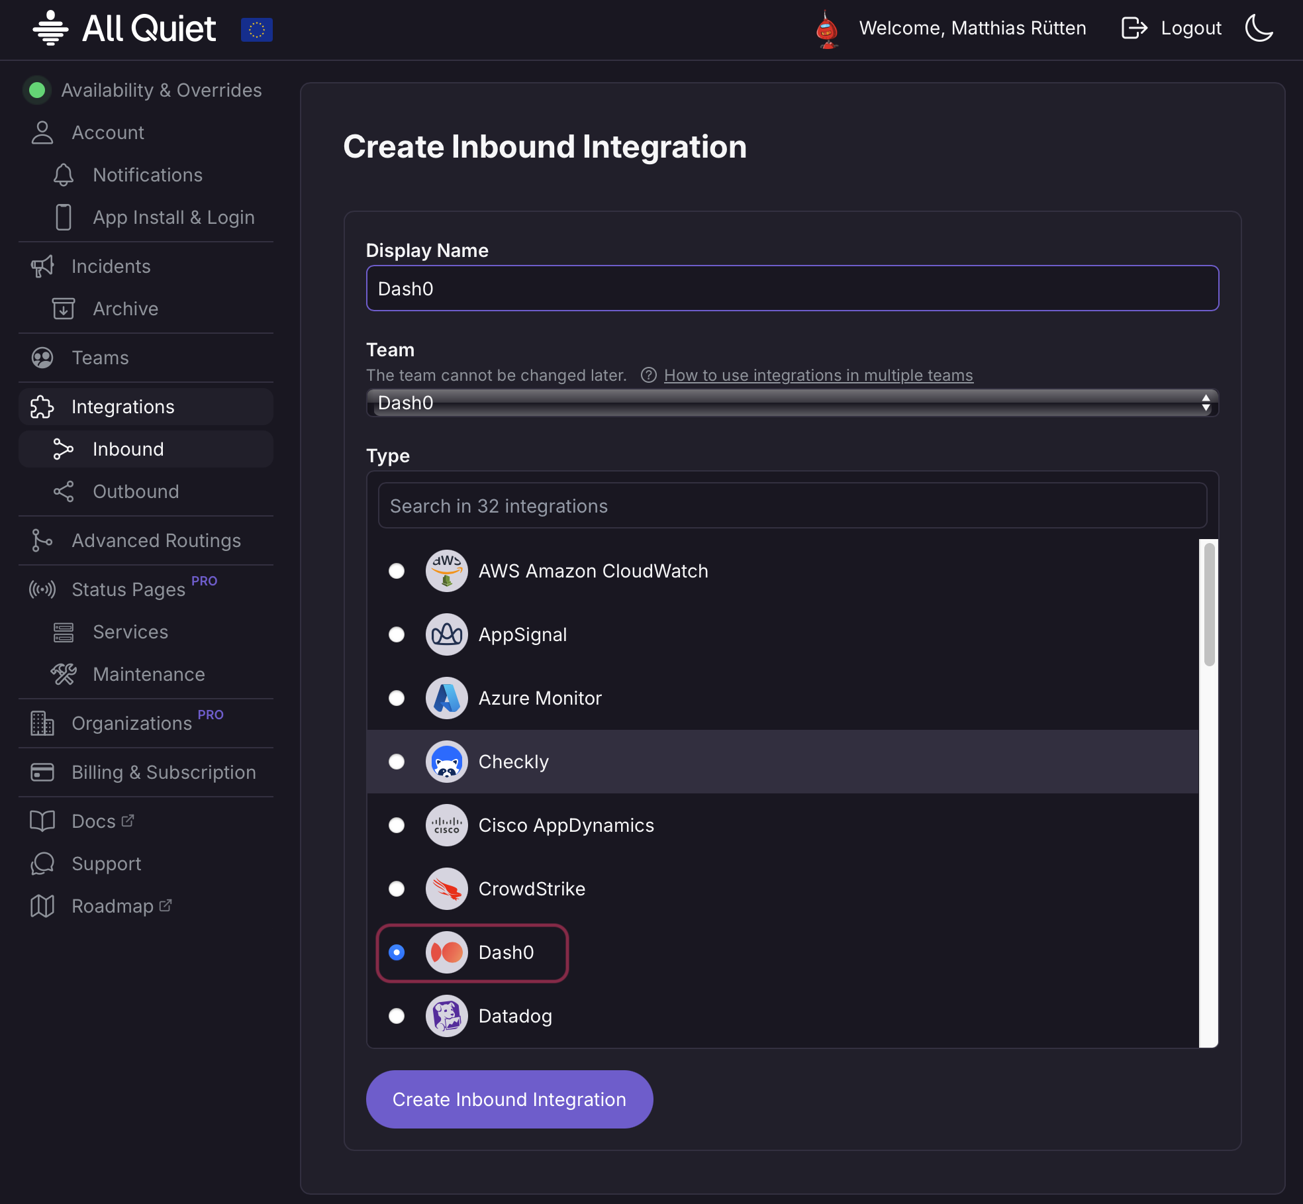The width and height of the screenshot is (1303, 1204).
Task: Click the EU flag region icon
Action: pyautogui.click(x=257, y=30)
